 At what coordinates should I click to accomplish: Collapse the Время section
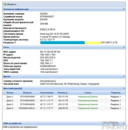[x=124, y=76]
